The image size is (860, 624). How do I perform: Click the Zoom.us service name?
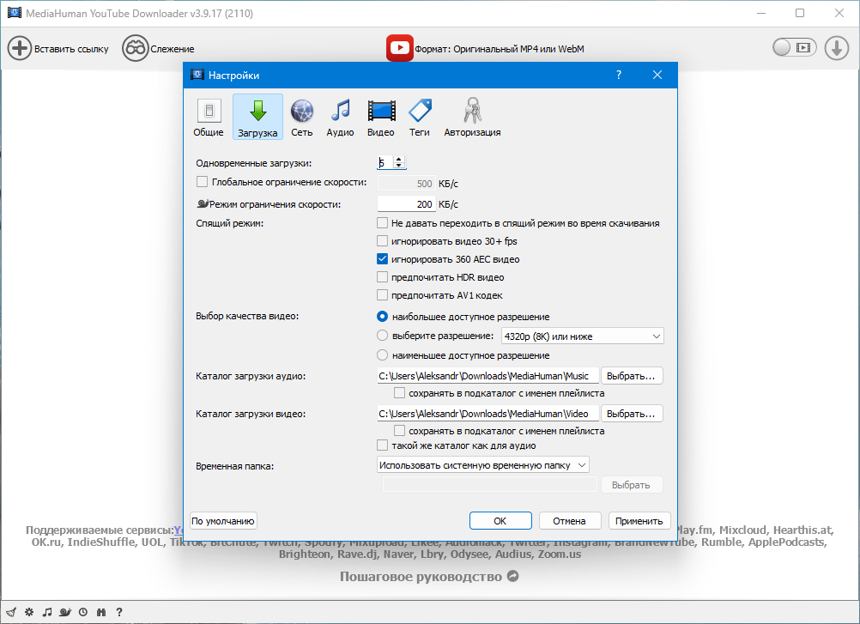tap(560, 554)
